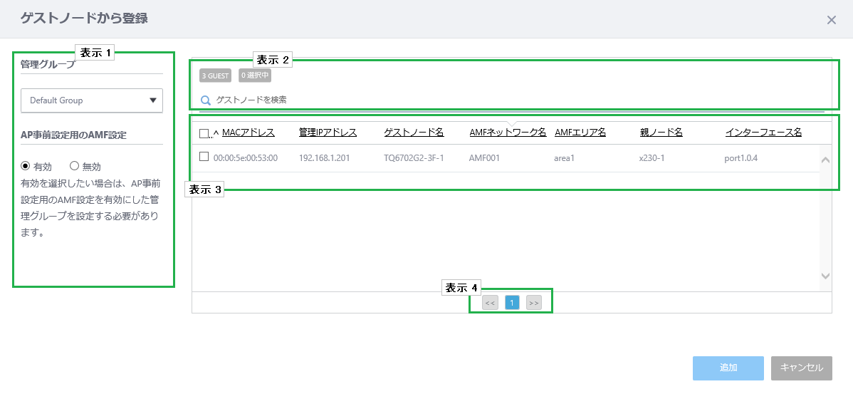Click the TQ6702G2-3F-1 node name cell
Viewport: 853px width, 394px height.
(414, 158)
